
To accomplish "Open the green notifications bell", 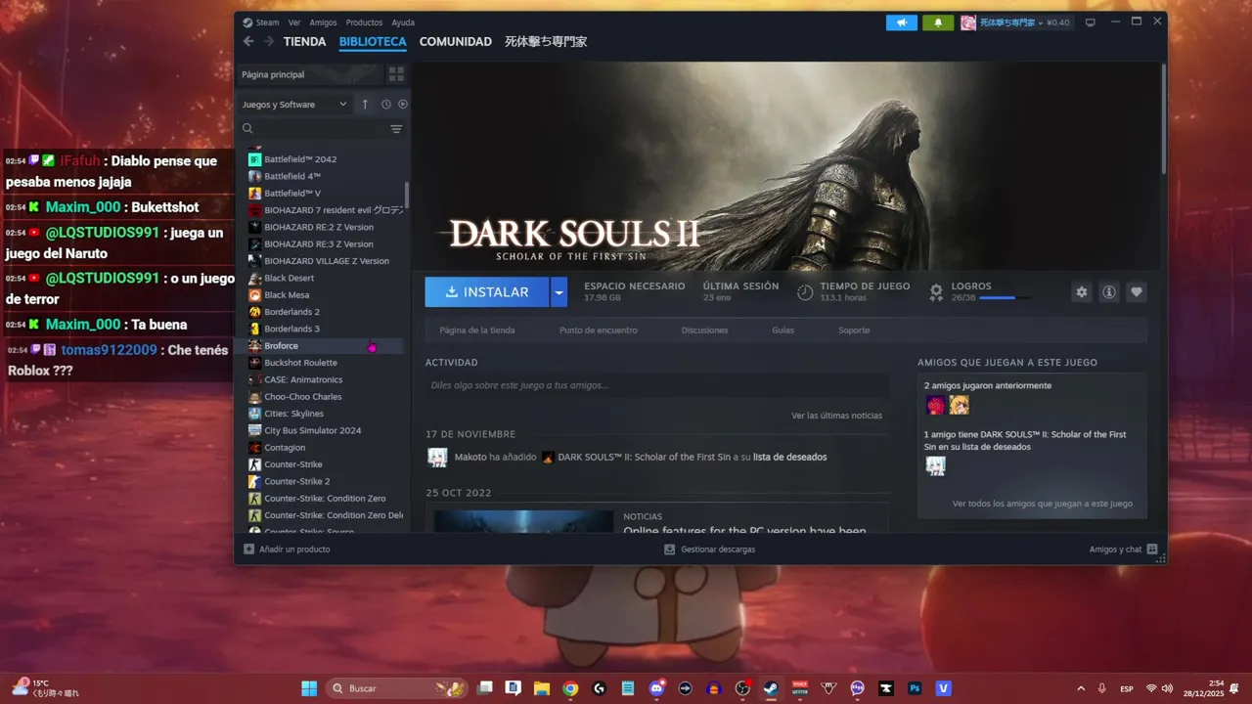I will pyautogui.click(x=937, y=22).
